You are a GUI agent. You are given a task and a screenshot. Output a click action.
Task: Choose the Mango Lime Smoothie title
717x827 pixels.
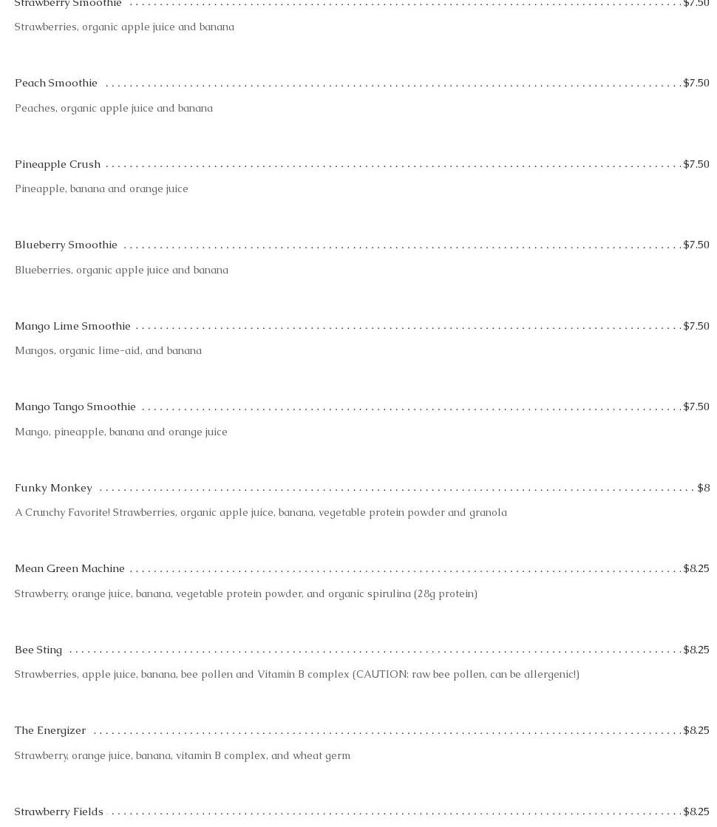point(72,326)
